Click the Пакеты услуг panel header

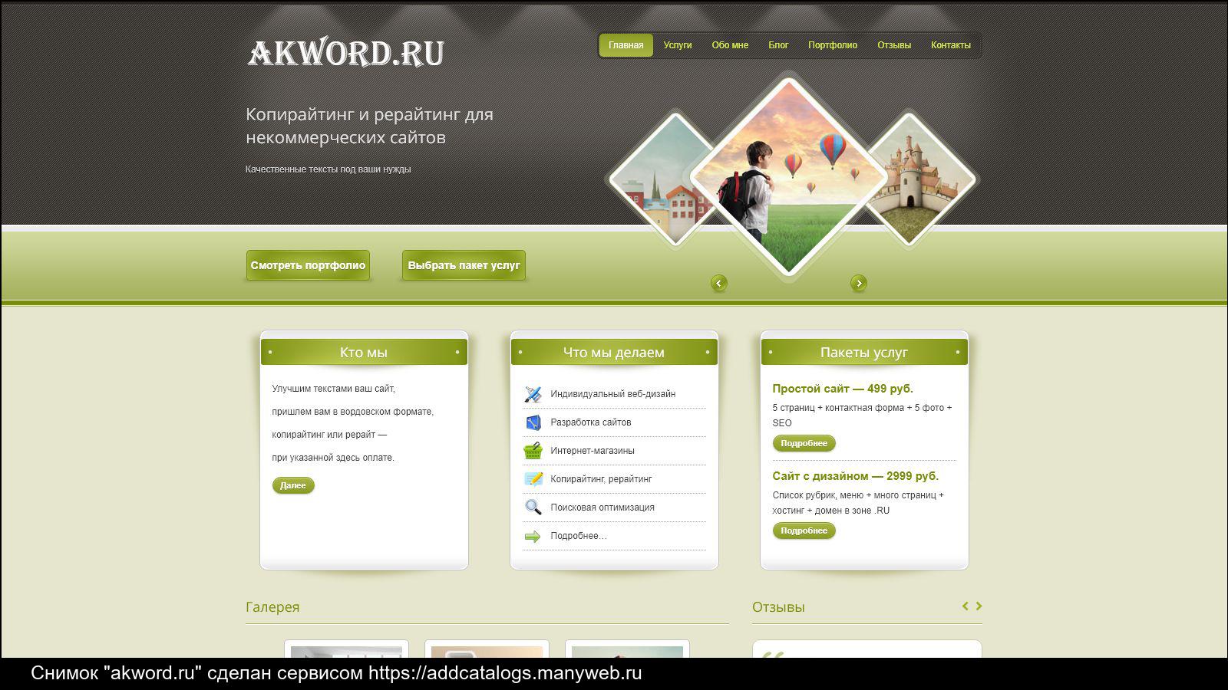click(x=864, y=353)
